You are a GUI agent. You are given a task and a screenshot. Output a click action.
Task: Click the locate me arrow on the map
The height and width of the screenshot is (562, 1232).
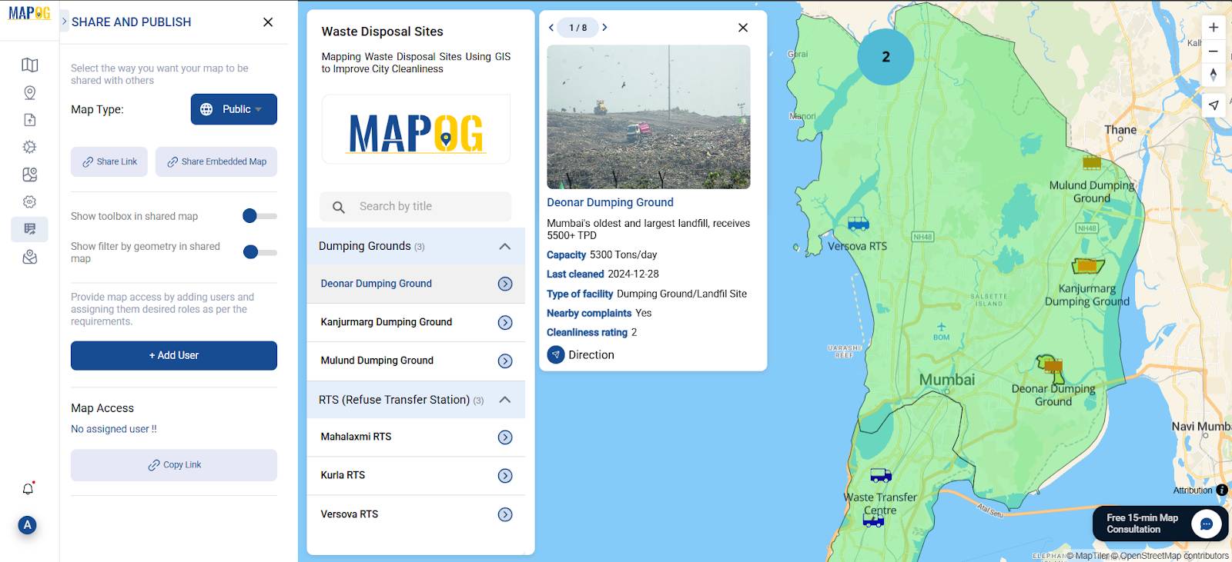pyautogui.click(x=1214, y=105)
